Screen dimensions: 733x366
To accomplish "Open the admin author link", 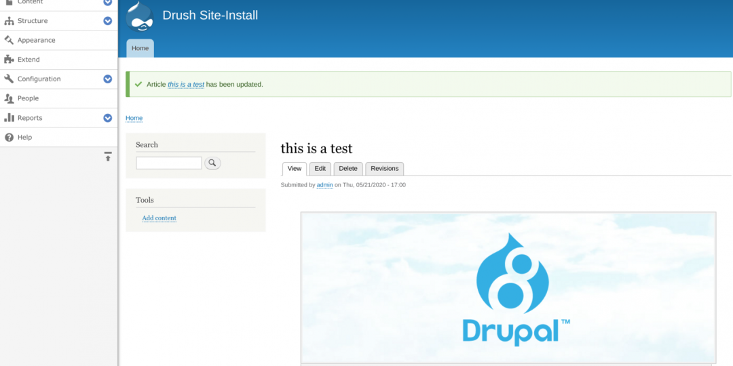I will (324, 185).
